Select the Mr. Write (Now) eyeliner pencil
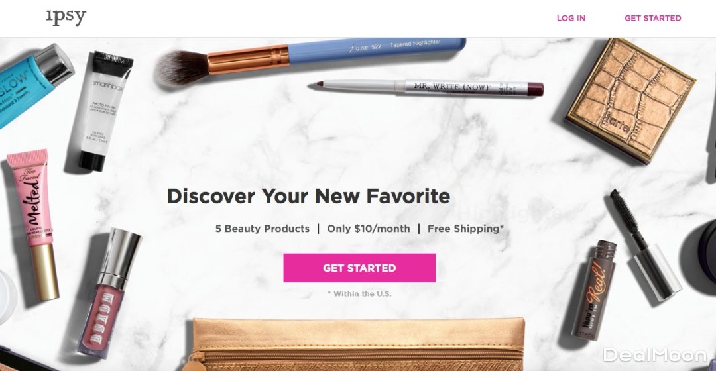 click(x=426, y=87)
